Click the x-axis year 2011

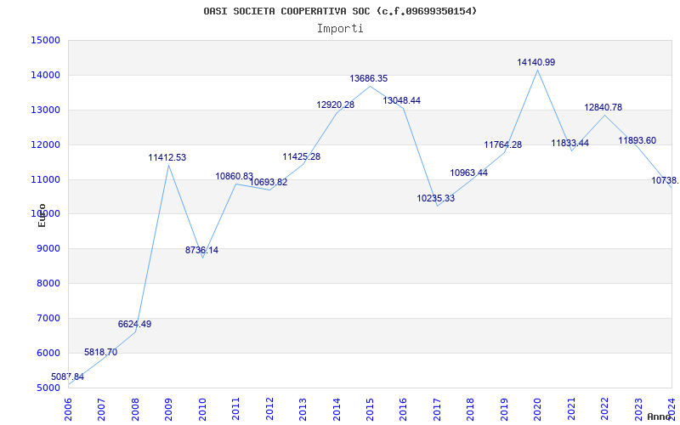coord(236,410)
